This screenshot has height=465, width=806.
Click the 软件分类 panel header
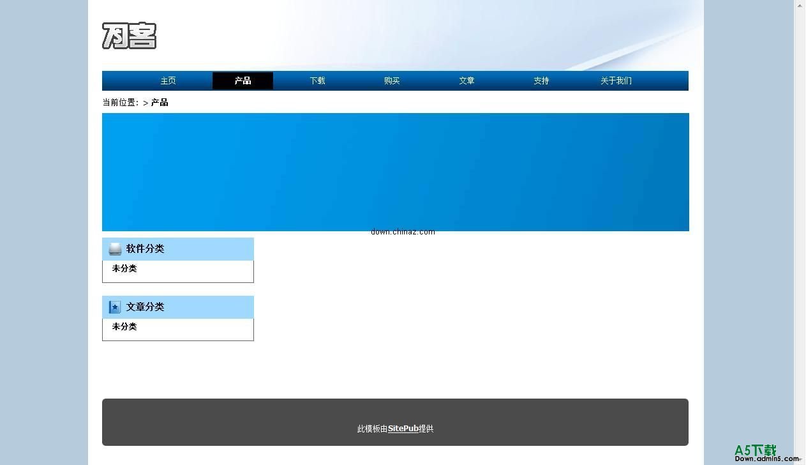[146, 248]
